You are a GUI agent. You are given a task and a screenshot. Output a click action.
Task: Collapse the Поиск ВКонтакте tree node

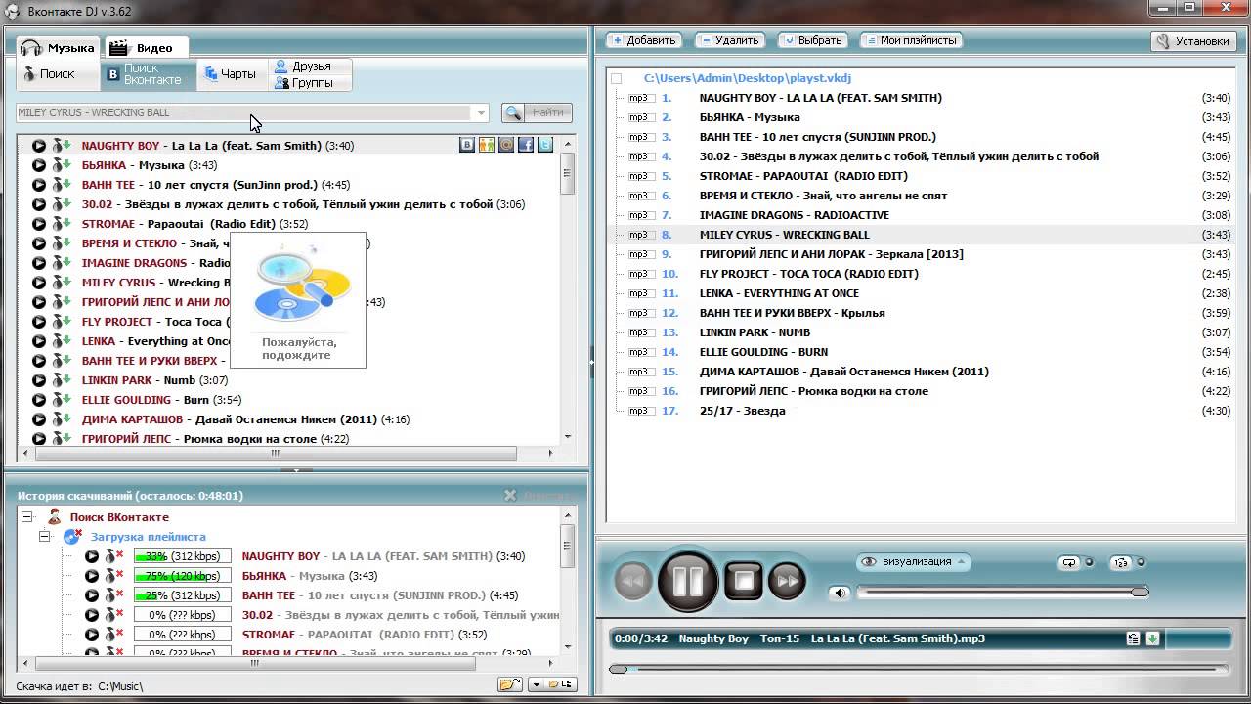[x=26, y=517]
